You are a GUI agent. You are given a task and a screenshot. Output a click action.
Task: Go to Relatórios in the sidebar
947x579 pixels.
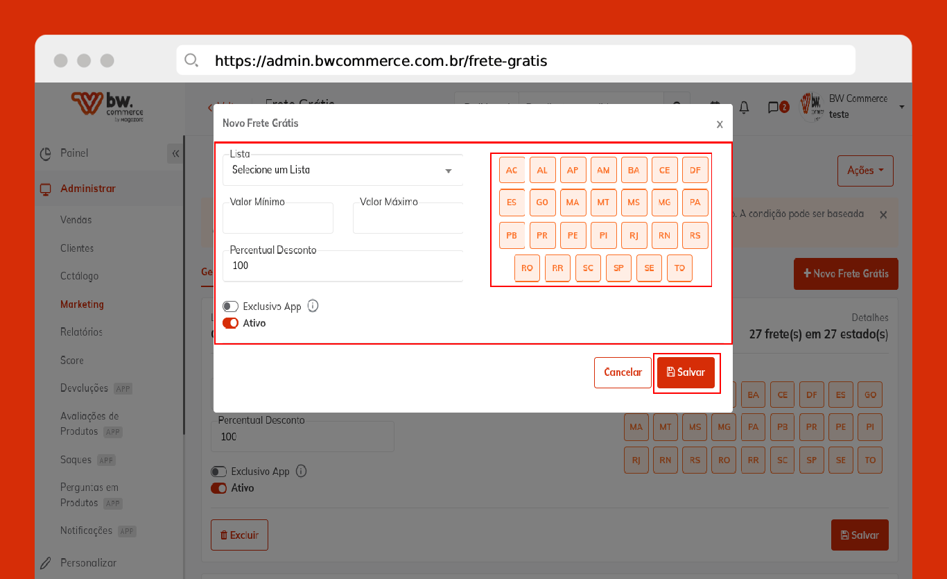(81, 332)
